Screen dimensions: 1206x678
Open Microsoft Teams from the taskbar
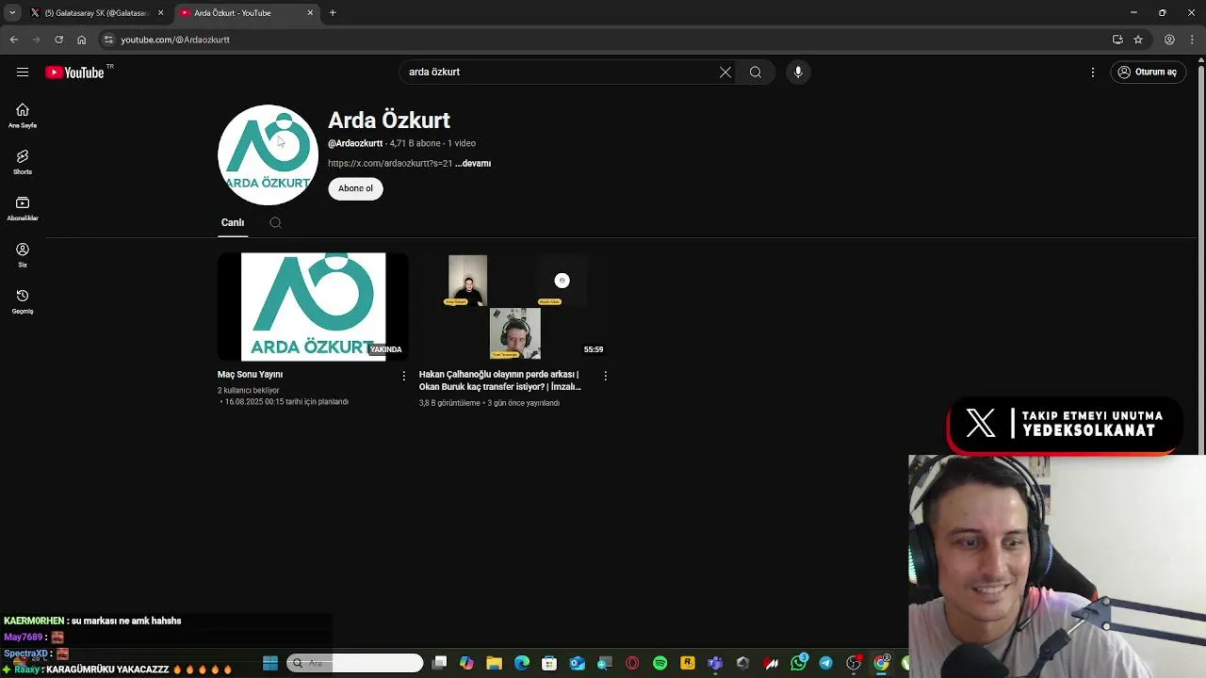coord(715,663)
